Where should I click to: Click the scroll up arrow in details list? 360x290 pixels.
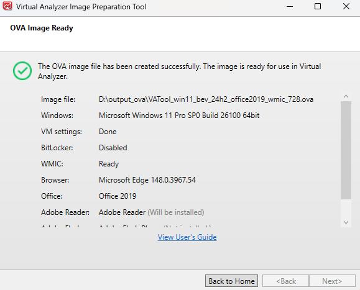pyautogui.click(x=346, y=96)
